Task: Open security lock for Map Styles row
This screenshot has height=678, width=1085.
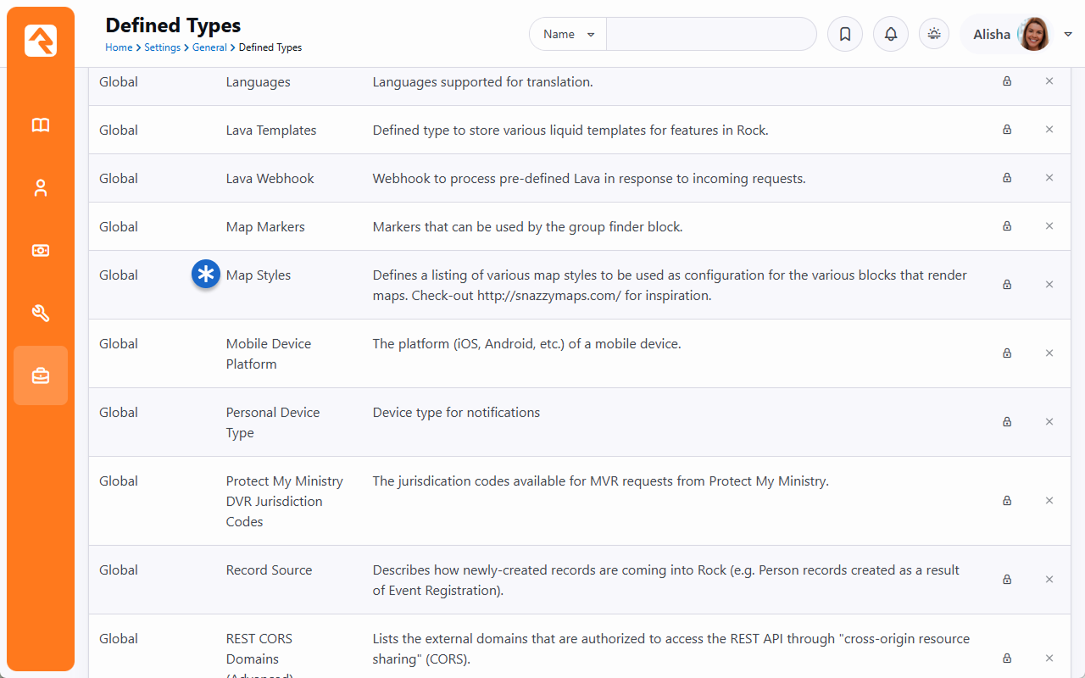Action: [x=1007, y=285]
